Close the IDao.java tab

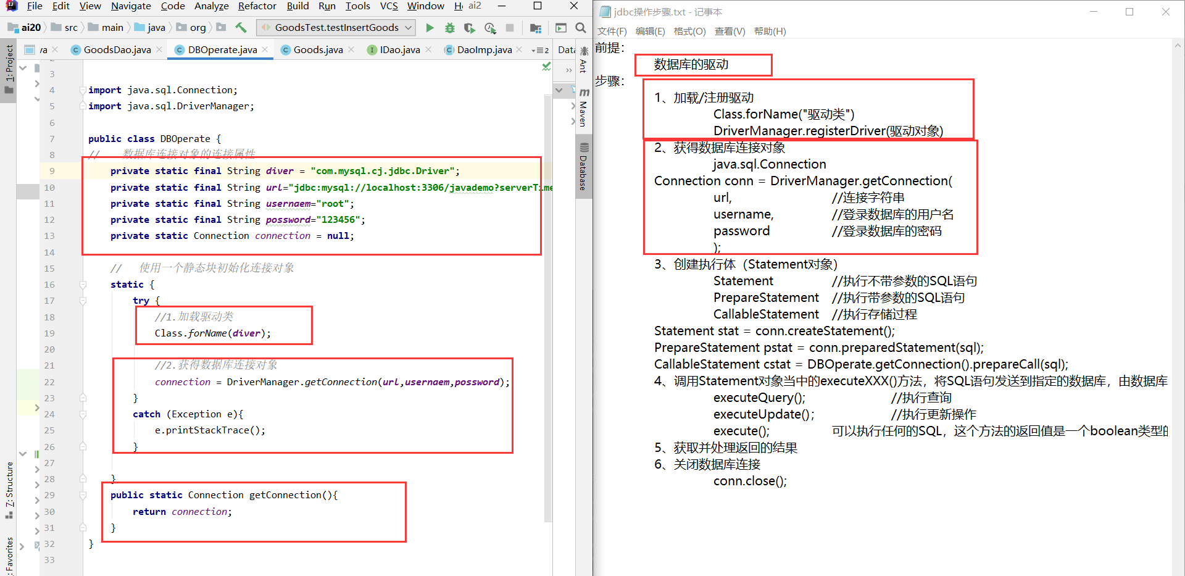pos(428,49)
